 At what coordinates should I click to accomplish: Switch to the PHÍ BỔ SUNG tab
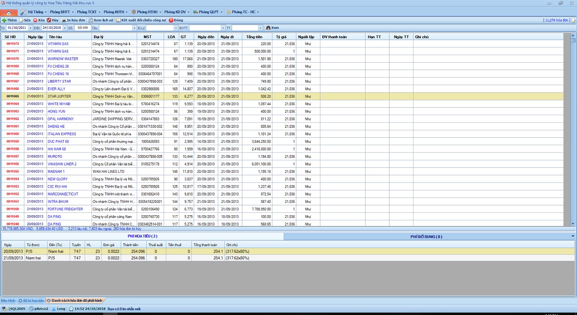(x=426, y=237)
